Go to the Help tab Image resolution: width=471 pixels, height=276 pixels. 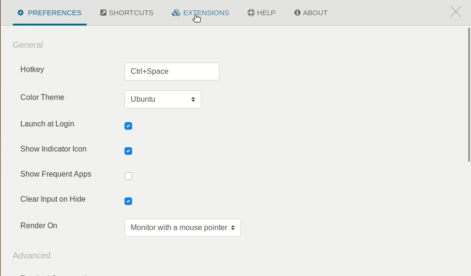click(x=261, y=13)
